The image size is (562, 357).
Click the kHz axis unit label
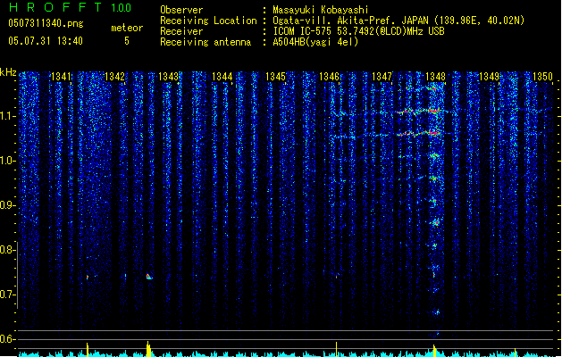click(x=8, y=72)
